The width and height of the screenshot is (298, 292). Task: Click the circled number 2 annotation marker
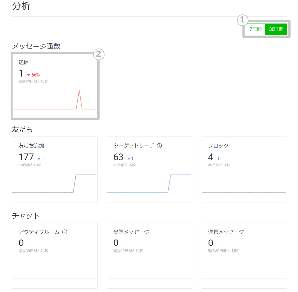pyautogui.click(x=99, y=54)
